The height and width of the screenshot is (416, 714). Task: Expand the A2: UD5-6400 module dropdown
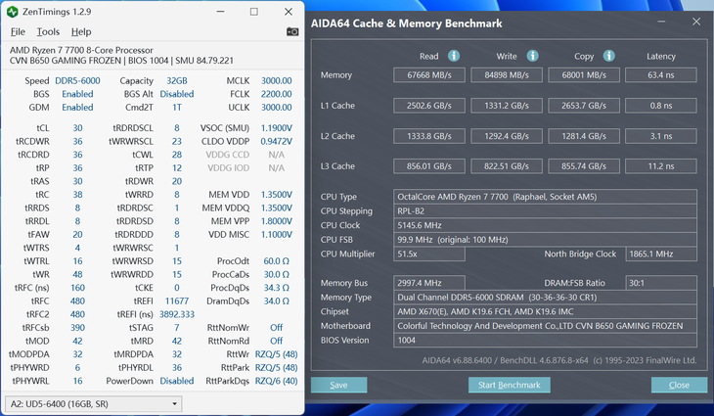tap(93, 403)
